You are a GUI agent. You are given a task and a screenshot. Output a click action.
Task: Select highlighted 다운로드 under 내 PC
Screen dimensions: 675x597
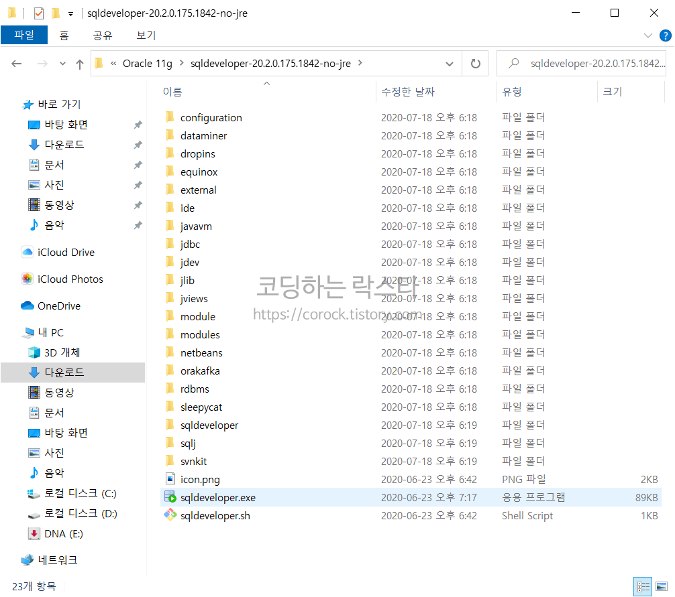click(72, 373)
